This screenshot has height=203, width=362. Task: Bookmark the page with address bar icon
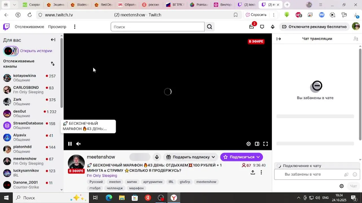pyautogui.click(x=235, y=15)
